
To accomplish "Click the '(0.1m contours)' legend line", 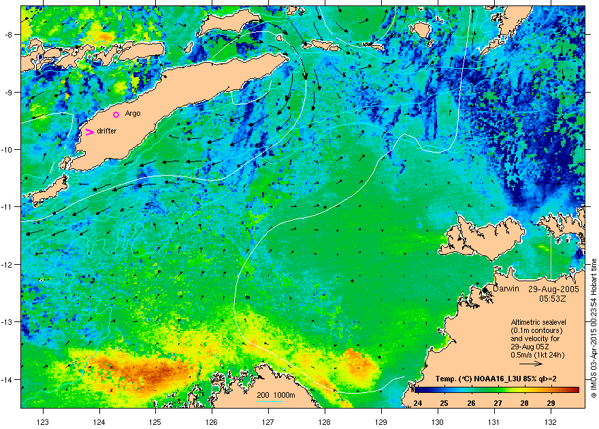I will point(537,330).
